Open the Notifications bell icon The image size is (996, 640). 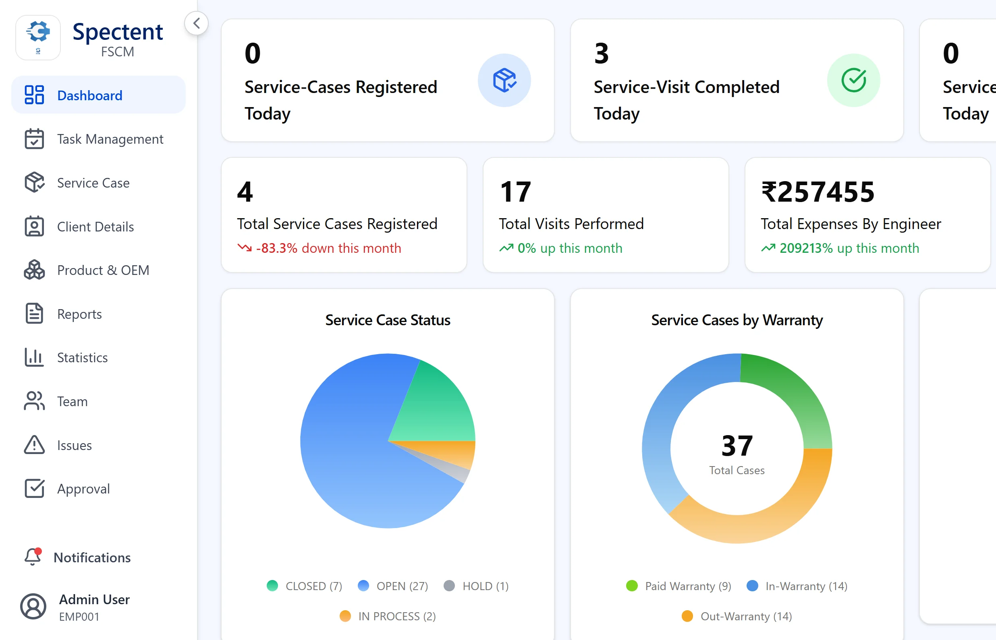pyautogui.click(x=33, y=557)
